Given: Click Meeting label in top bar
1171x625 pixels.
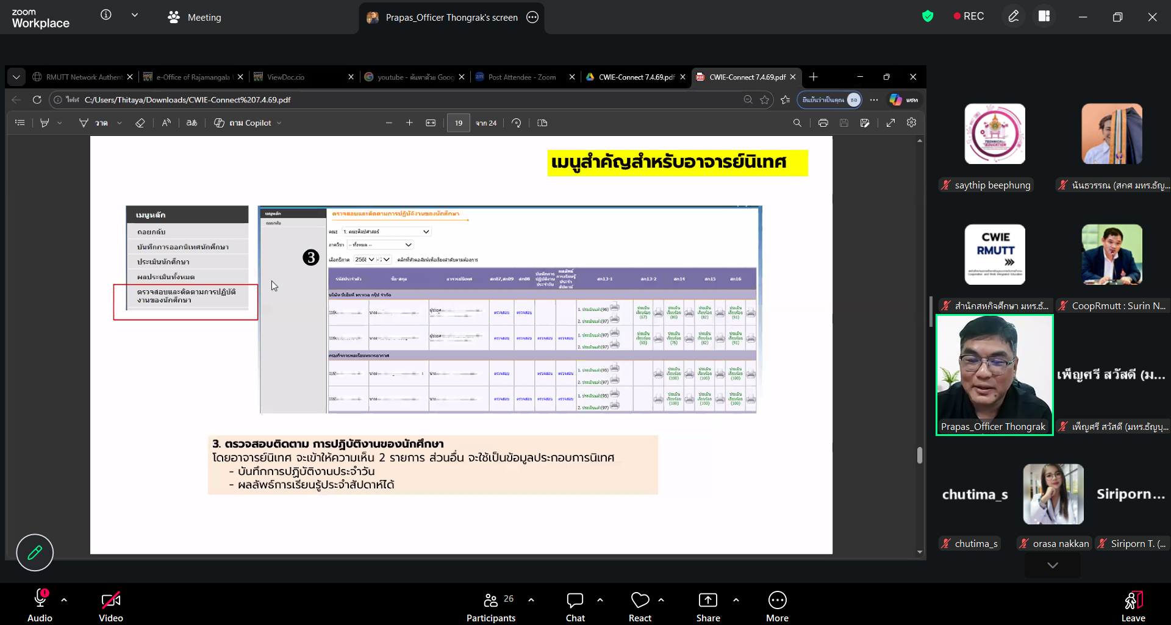Looking at the screenshot, I should coord(204,18).
